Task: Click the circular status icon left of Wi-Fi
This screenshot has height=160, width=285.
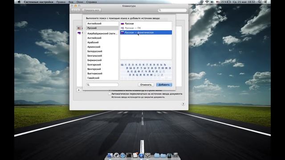Action: tap(202, 2)
